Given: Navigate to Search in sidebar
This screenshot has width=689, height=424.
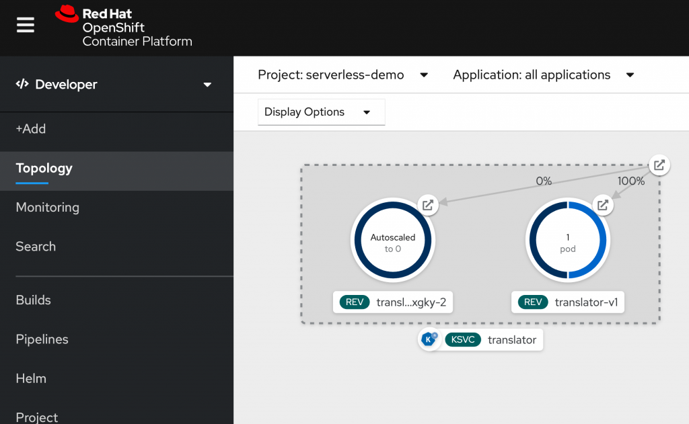Looking at the screenshot, I should coord(36,247).
